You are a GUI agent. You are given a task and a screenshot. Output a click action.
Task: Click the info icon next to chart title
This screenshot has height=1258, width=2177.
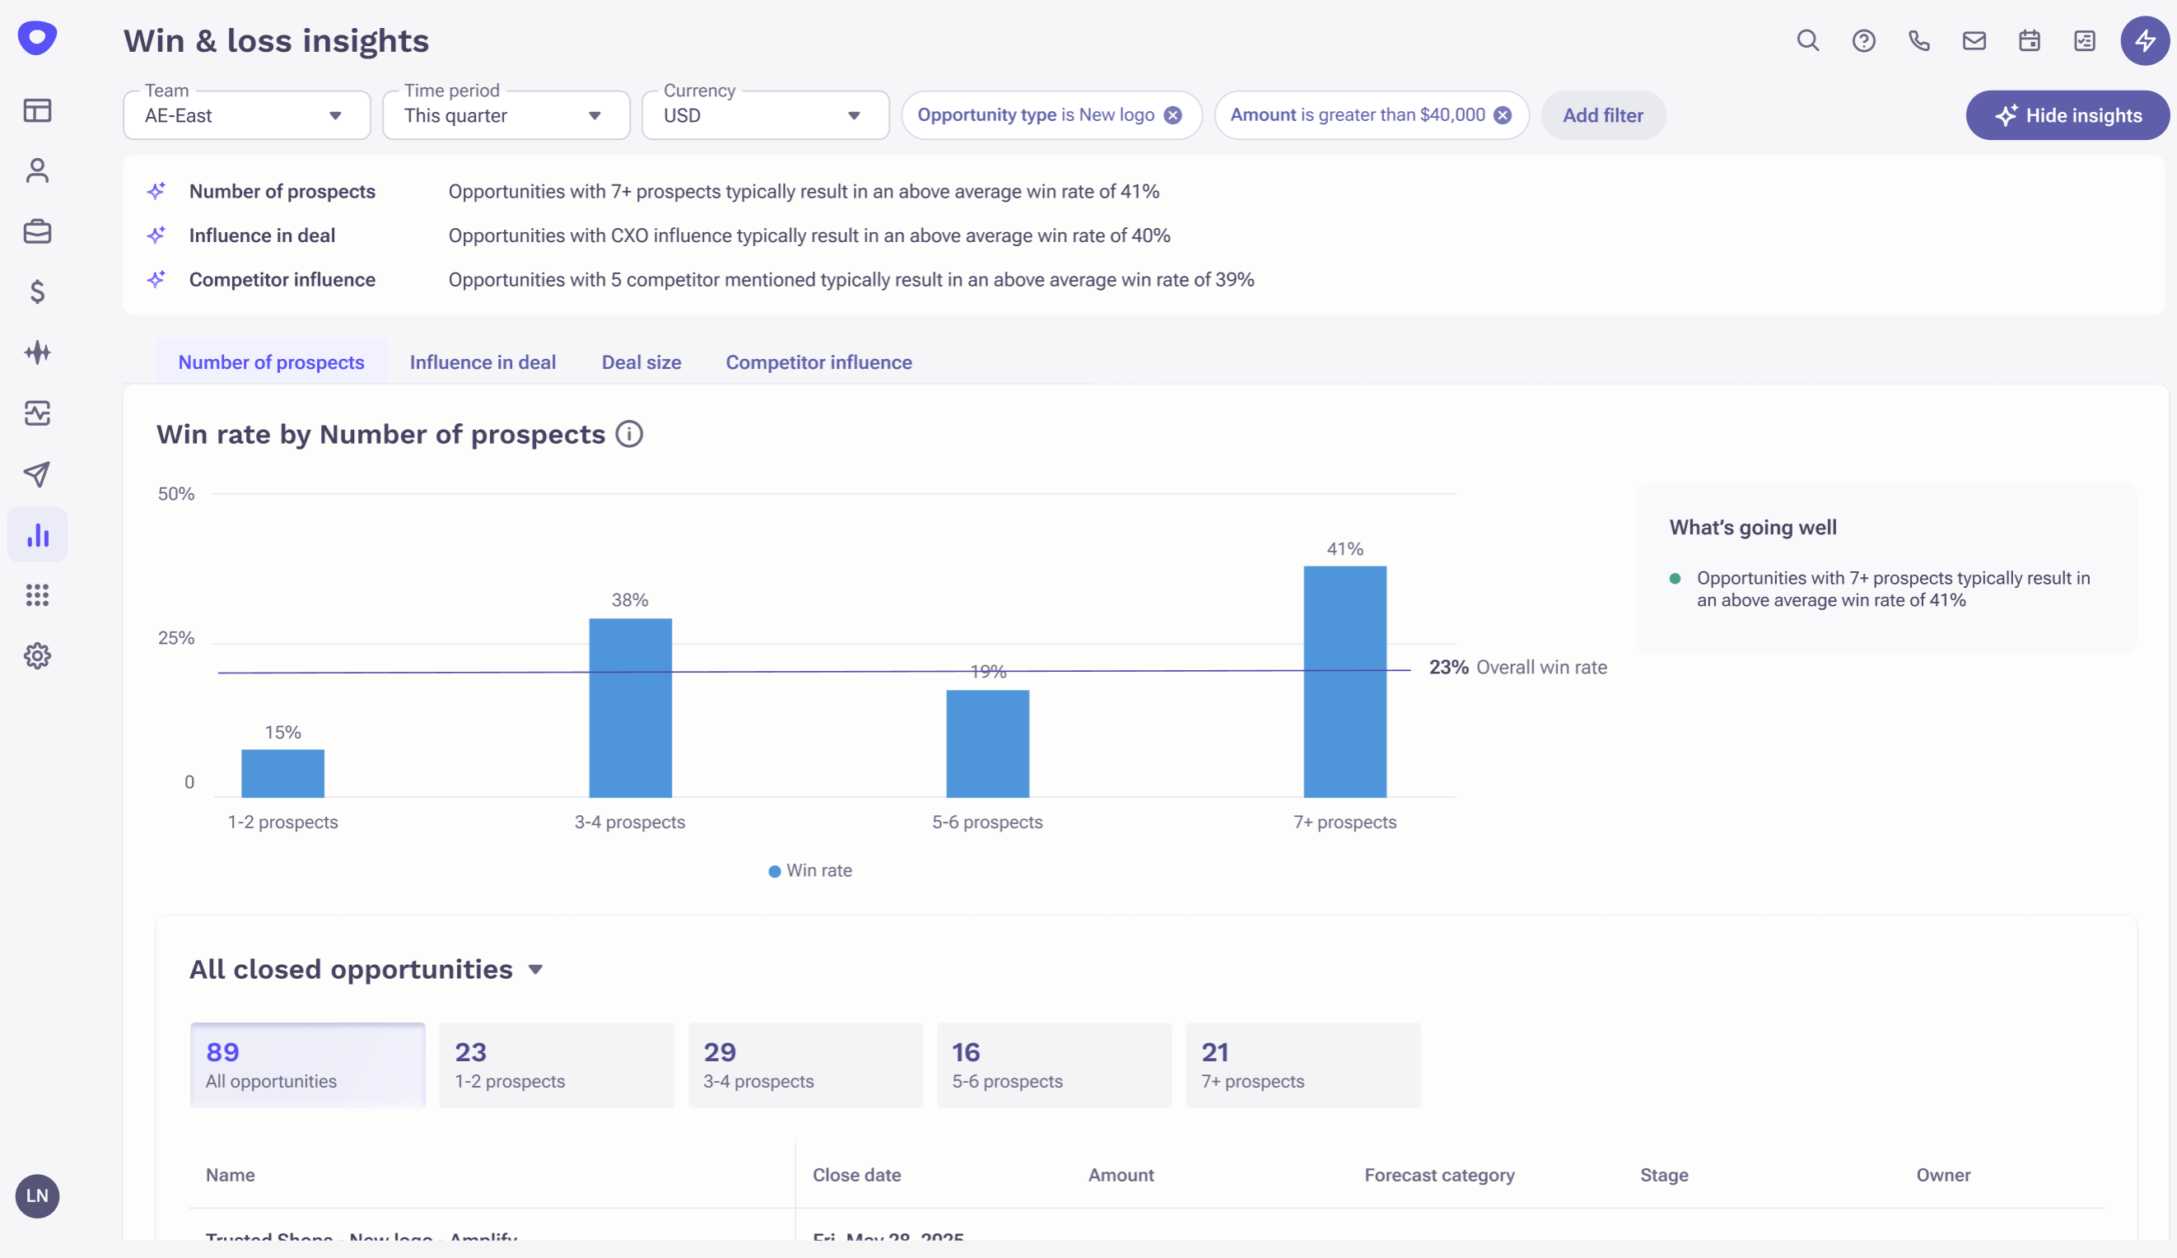(x=630, y=434)
